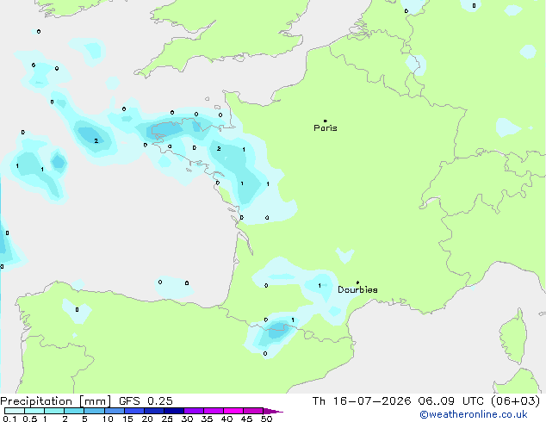Pick the 2–5 mm legend swatch
546x422 pixels.
click(74, 411)
